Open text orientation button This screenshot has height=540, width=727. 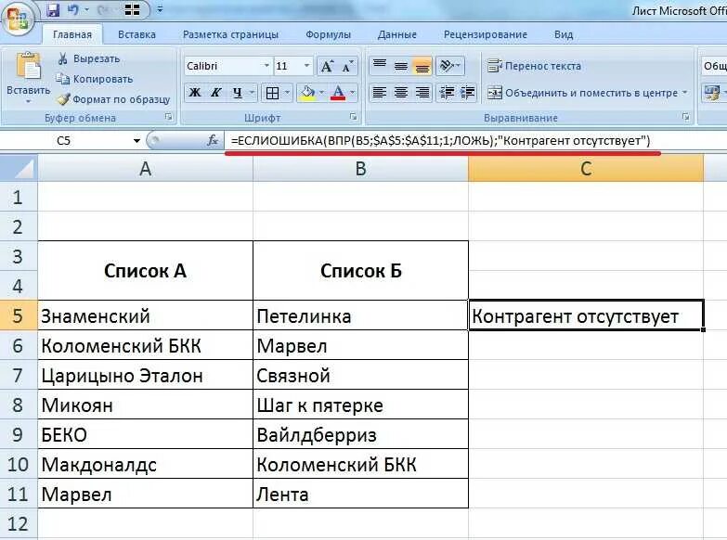[x=448, y=66]
